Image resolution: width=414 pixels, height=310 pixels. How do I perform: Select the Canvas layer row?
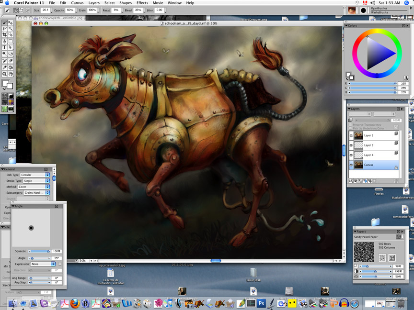point(374,165)
